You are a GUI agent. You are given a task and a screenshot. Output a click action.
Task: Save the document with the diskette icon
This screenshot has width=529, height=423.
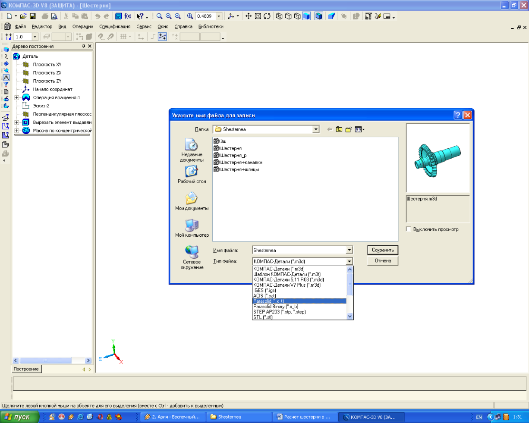point(32,16)
